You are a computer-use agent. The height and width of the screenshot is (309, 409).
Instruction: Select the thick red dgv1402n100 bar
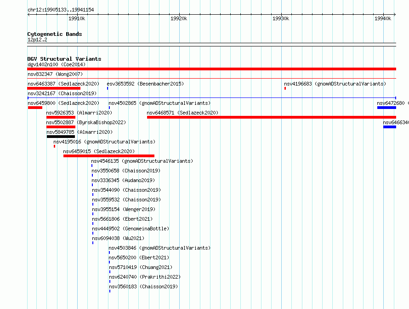tap(211, 69)
